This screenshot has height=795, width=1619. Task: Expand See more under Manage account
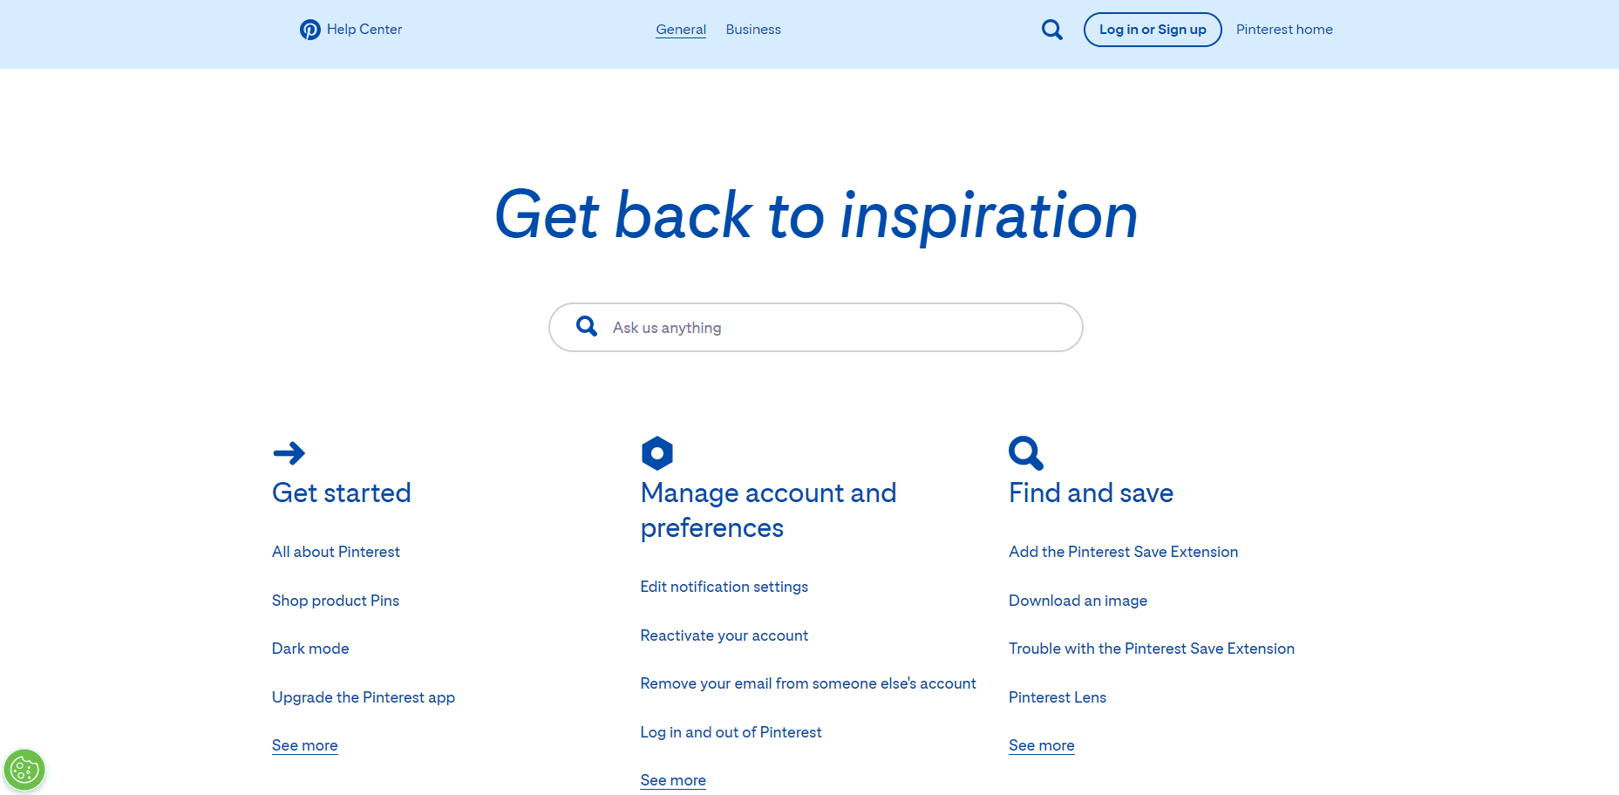[x=673, y=780]
